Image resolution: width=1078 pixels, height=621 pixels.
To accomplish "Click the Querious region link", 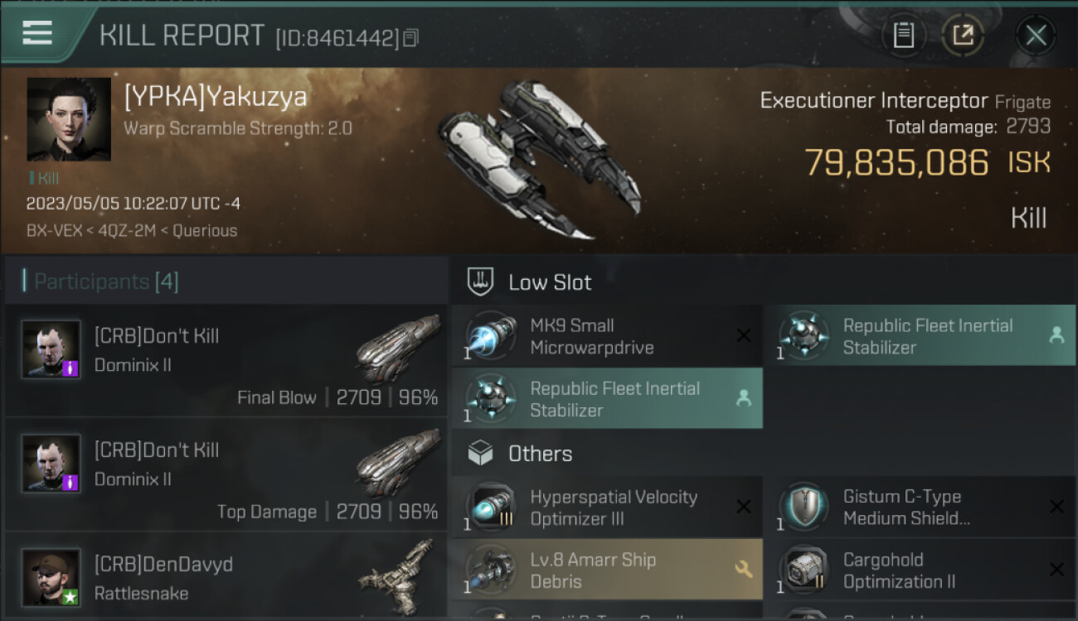I will 204,231.
